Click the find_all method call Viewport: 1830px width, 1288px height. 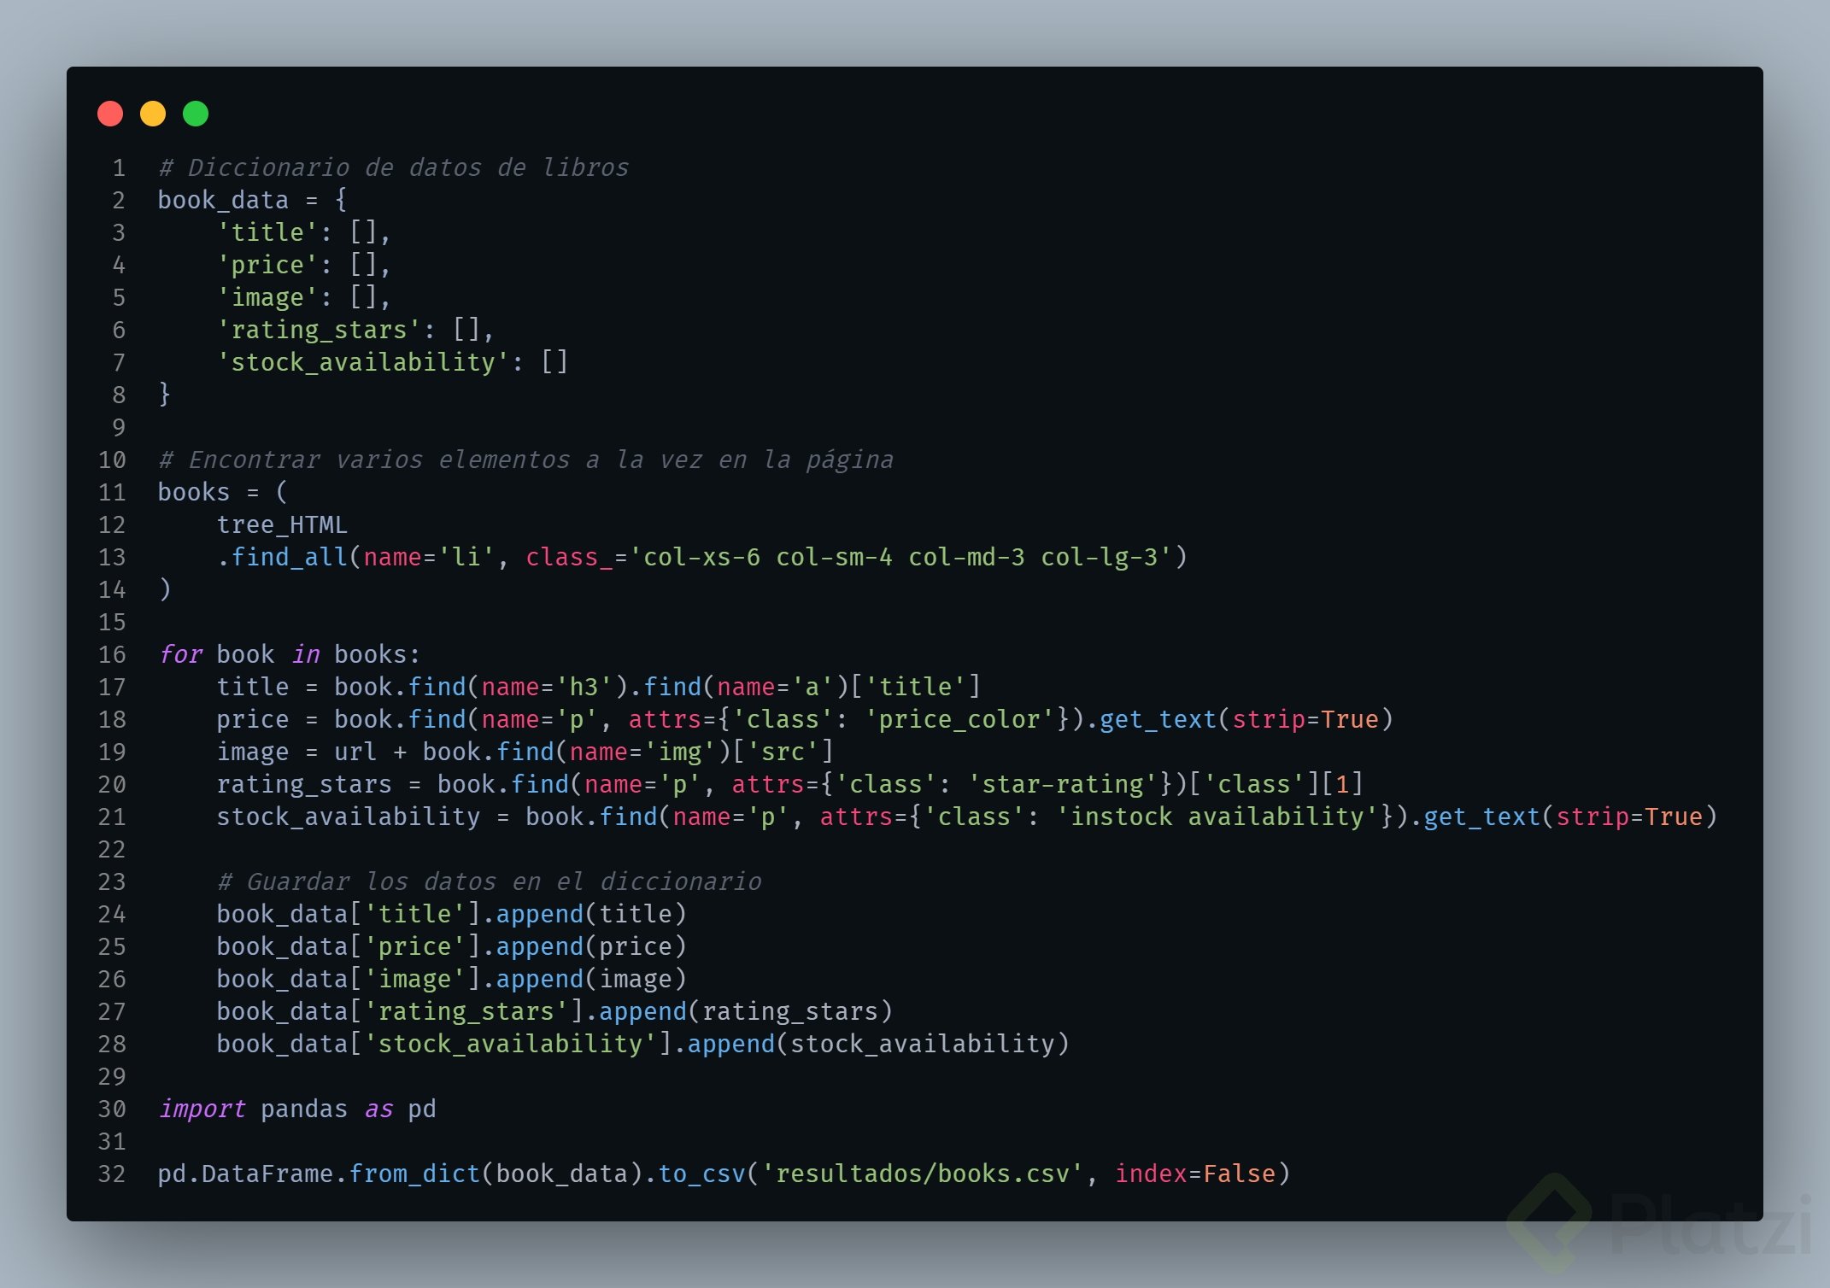(289, 558)
